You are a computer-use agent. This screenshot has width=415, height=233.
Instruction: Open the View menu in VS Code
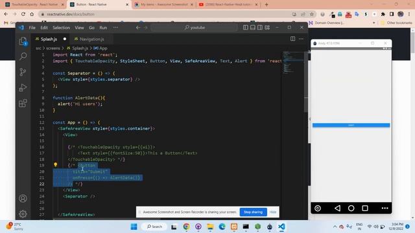point(79,27)
